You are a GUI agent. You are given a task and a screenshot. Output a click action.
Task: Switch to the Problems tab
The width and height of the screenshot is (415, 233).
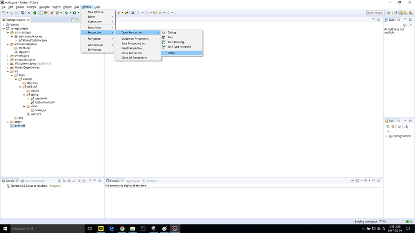pyautogui.click(x=150, y=181)
